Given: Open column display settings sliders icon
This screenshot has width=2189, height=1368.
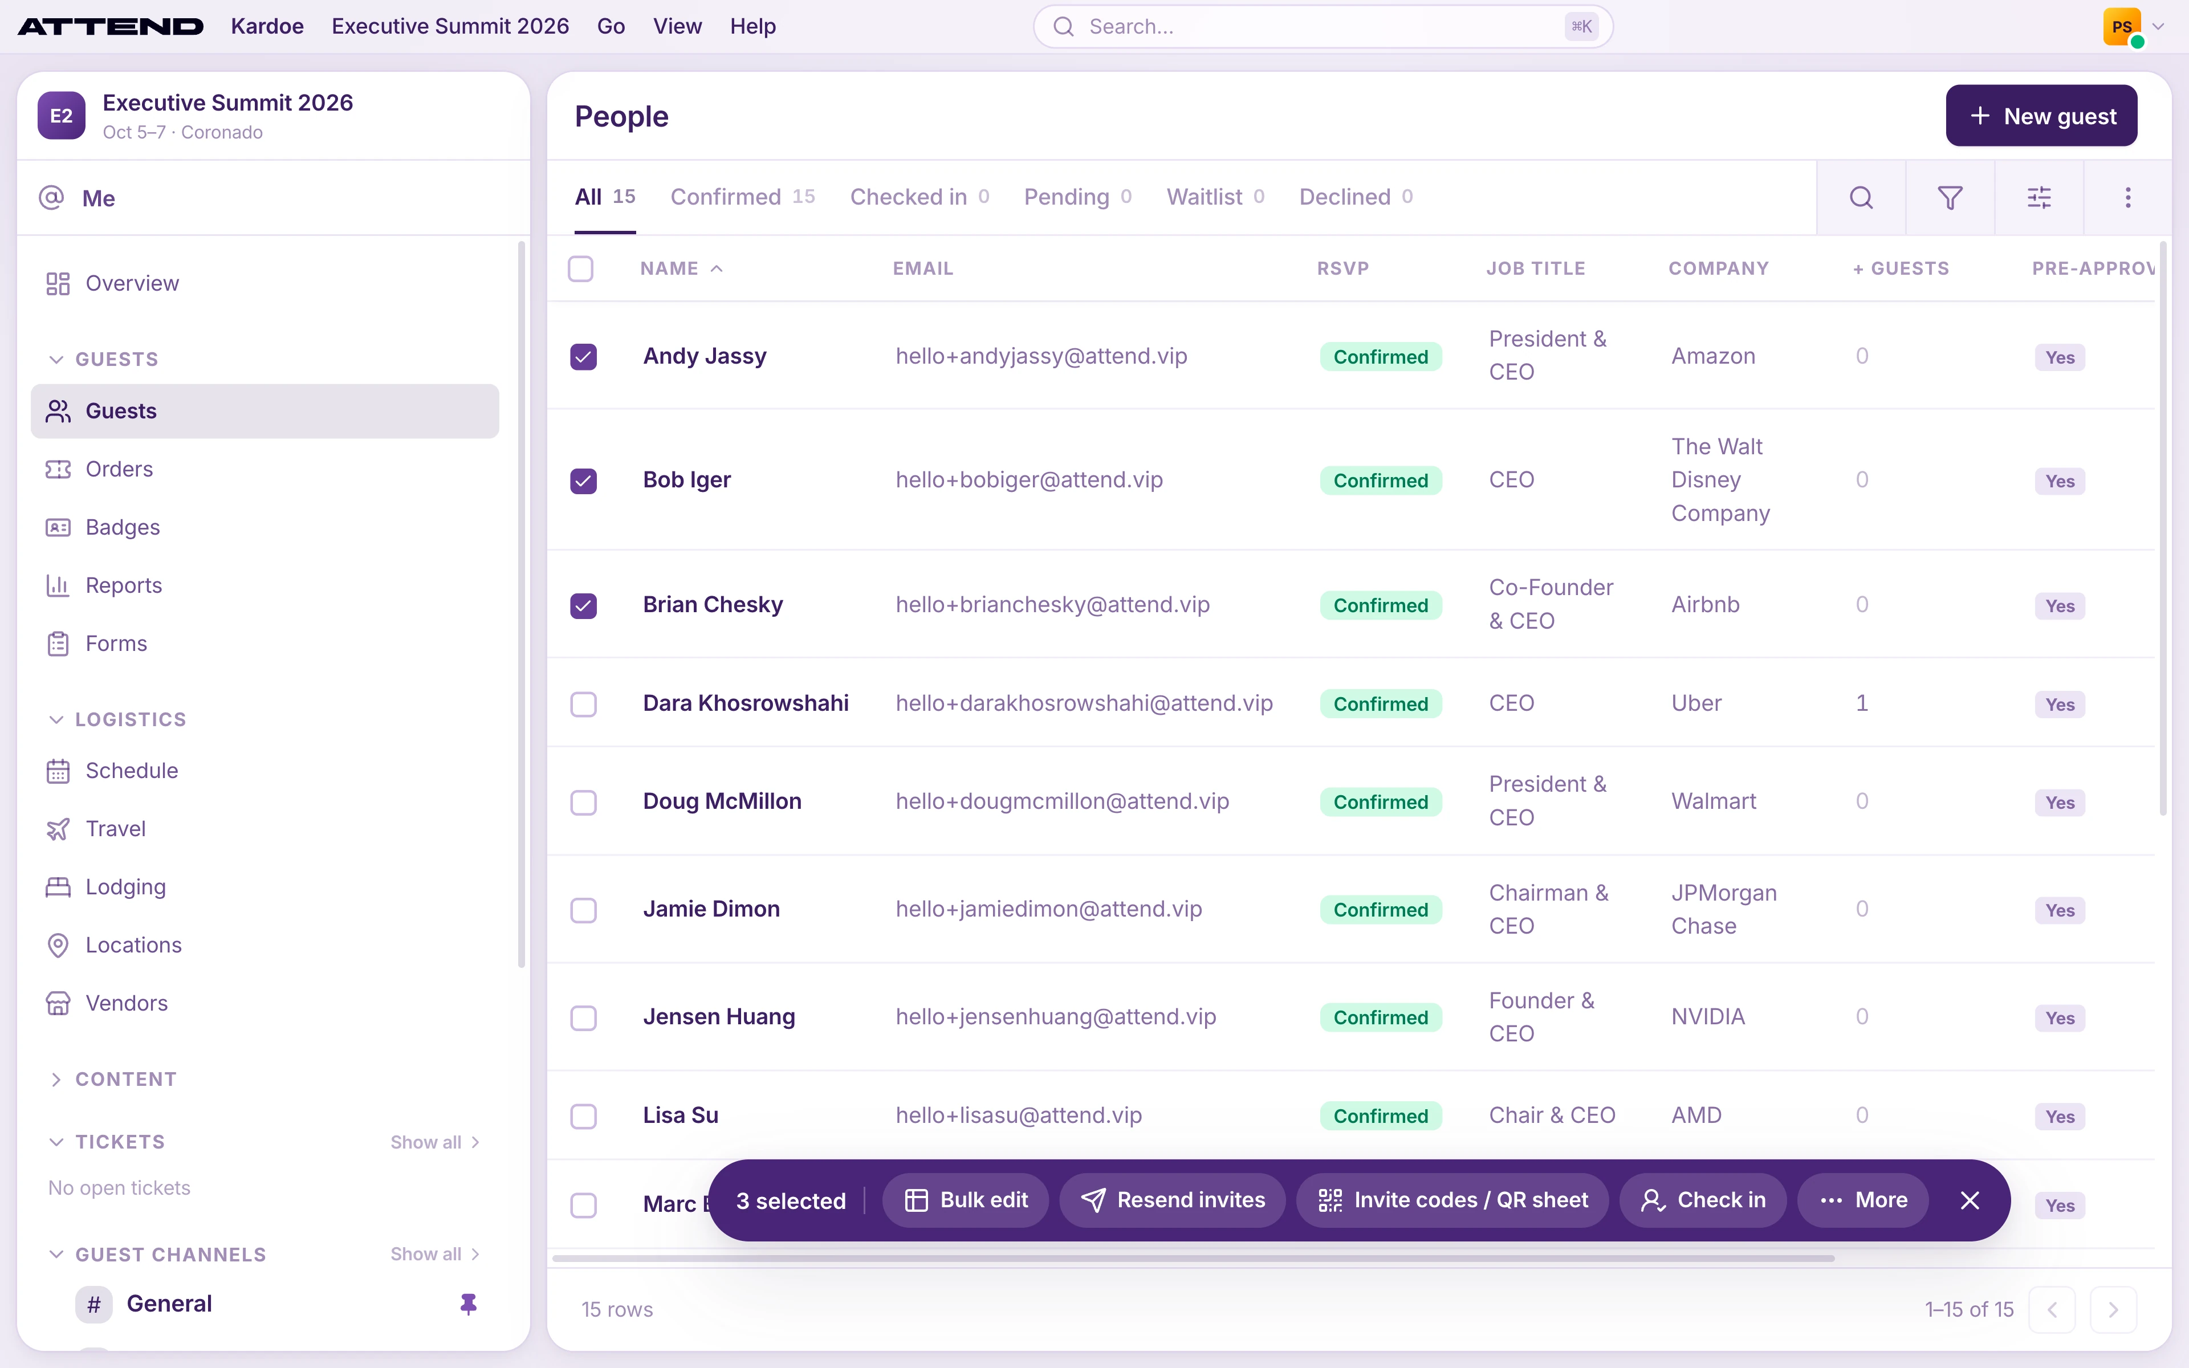Looking at the screenshot, I should 2039,197.
